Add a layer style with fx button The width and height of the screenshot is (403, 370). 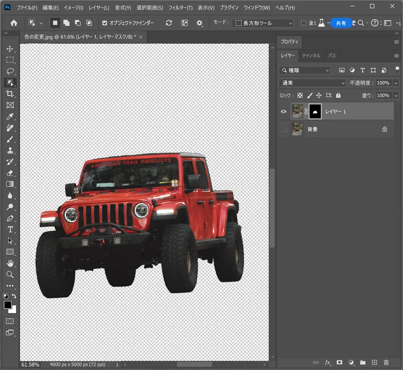328,362
